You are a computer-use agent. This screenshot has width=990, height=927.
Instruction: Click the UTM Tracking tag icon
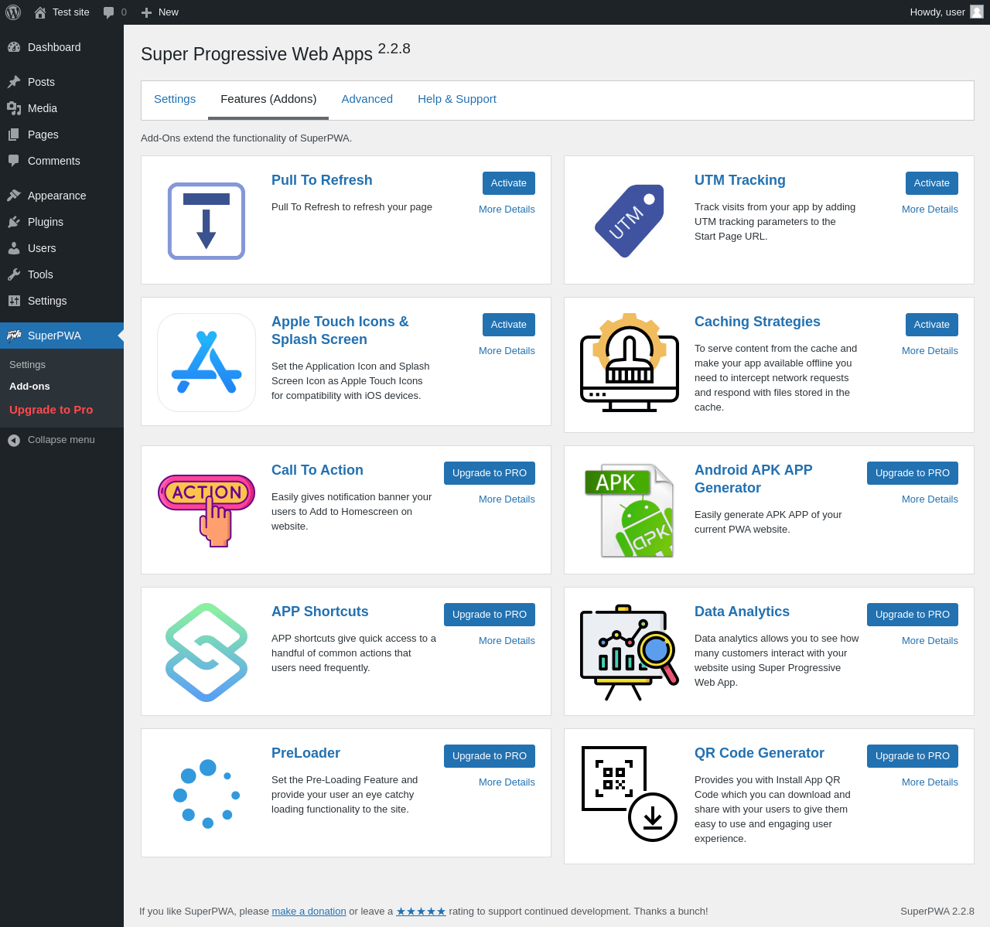pos(630,221)
